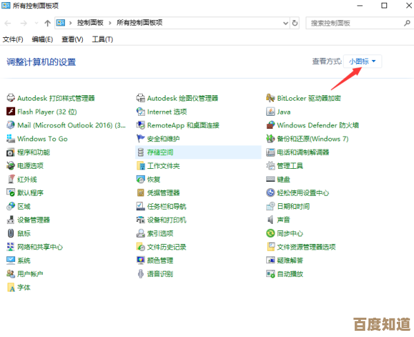414x337 pixels.
Task: Click the up-arrow navigation button
Action: pyautogui.click(x=47, y=23)
